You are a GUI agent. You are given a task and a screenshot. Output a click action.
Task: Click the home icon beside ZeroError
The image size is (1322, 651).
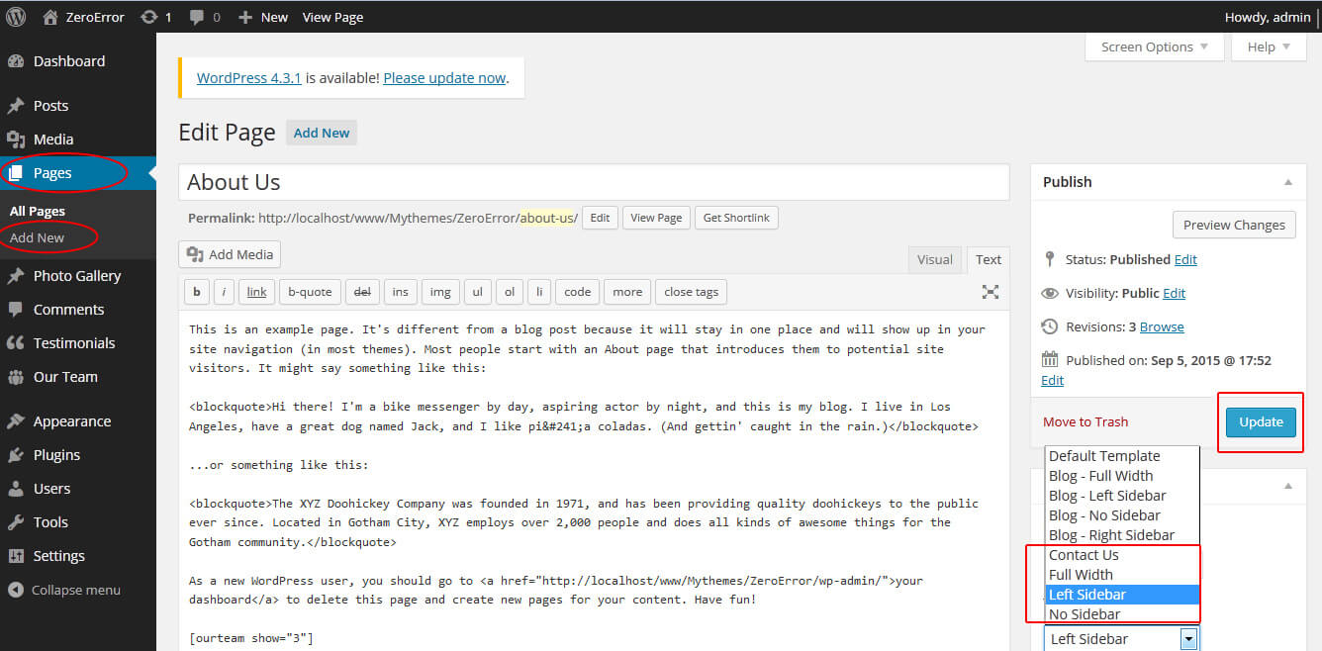pos(50,16)
